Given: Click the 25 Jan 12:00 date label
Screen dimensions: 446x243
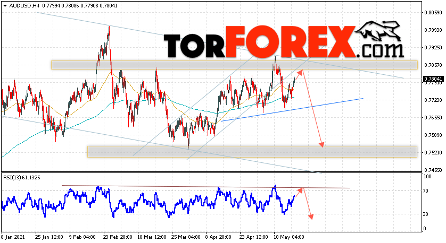Looking at the screenshot, I should click(x=49, y=237).
